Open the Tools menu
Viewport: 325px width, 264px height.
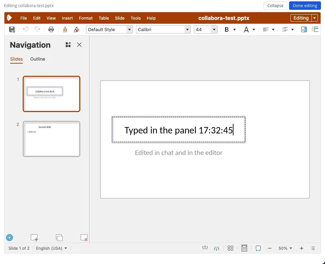click(x=136, y=18)
